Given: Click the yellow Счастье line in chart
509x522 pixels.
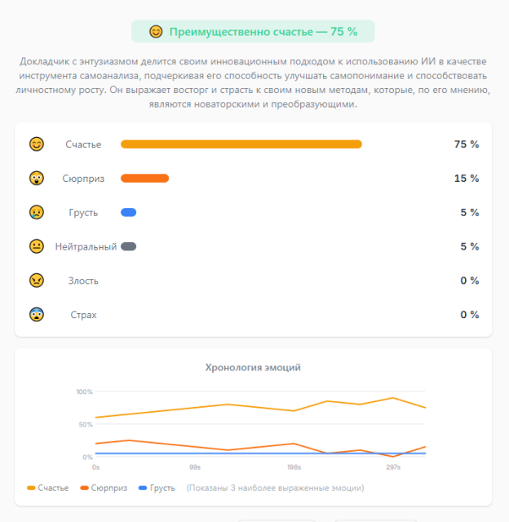Looking at the screenshot, I should click(228, 405).
